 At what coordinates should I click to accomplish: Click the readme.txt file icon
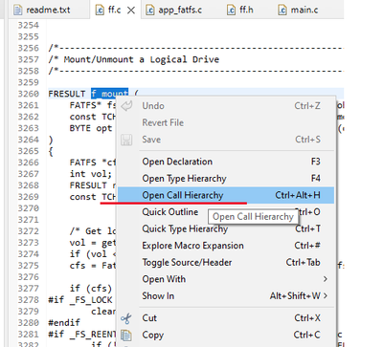coord(18,11)
